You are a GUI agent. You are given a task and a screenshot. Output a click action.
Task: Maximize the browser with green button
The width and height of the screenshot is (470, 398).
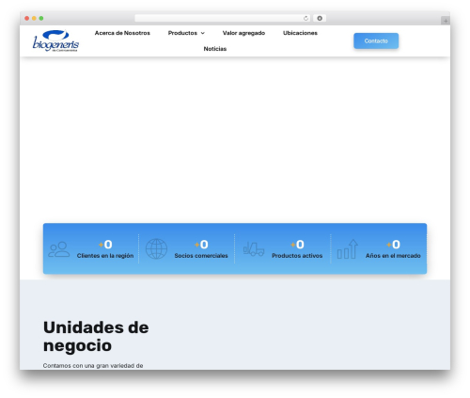pyautogui.click(x=41, y=19)
